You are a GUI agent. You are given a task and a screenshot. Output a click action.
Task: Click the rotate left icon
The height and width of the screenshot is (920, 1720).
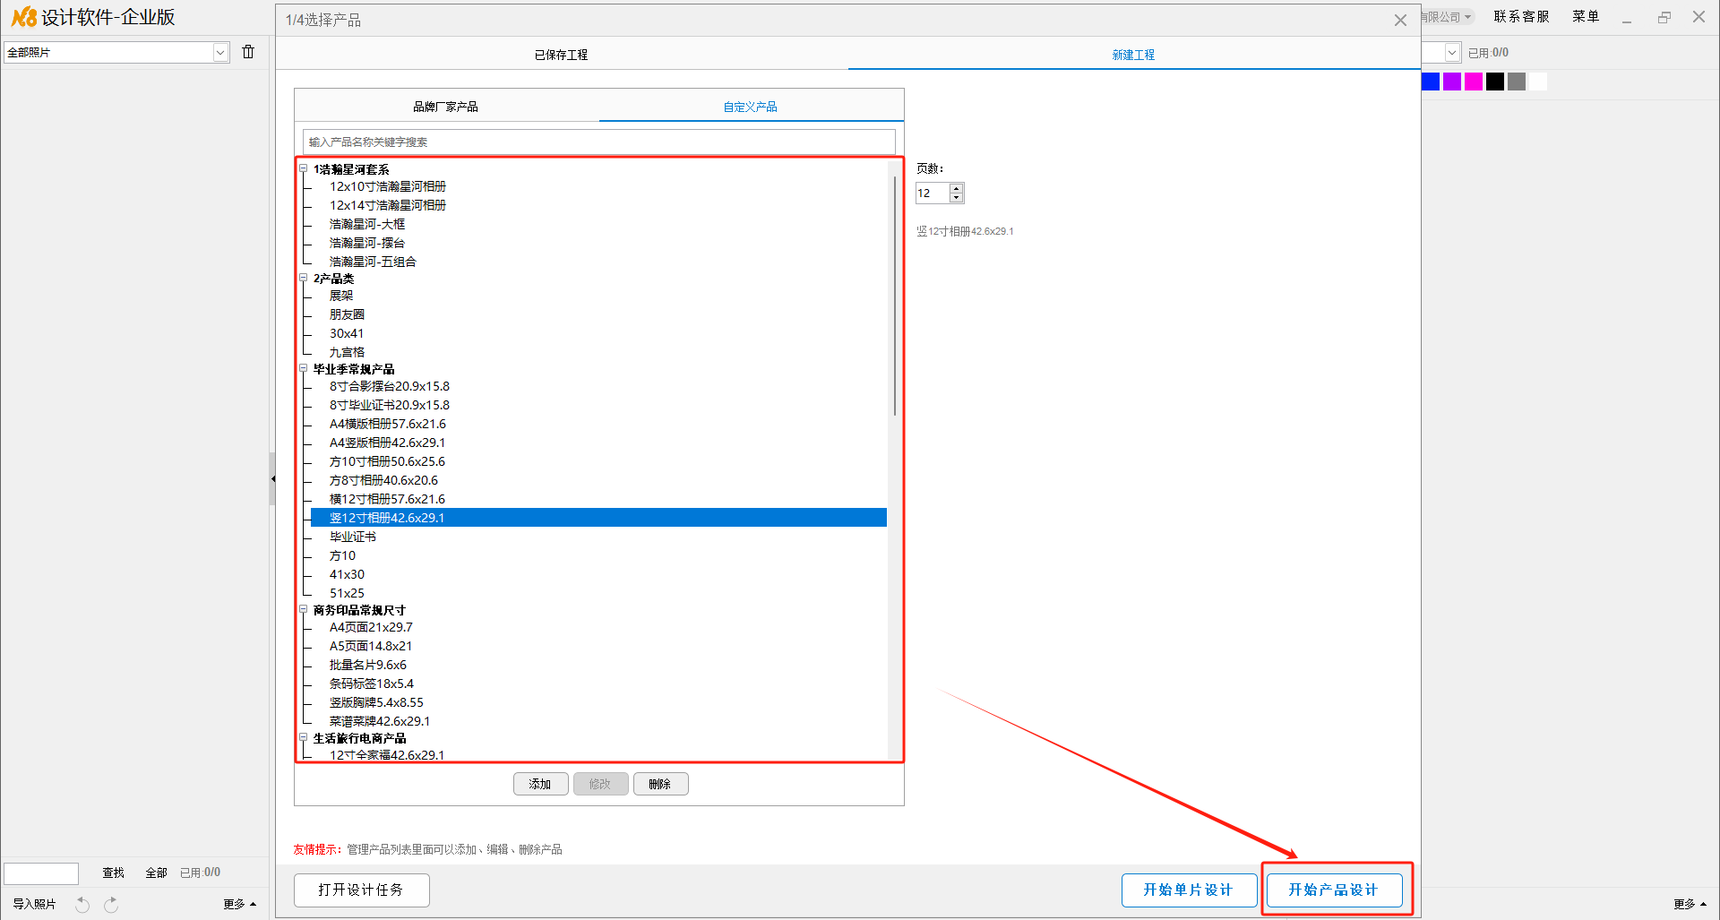82,904
